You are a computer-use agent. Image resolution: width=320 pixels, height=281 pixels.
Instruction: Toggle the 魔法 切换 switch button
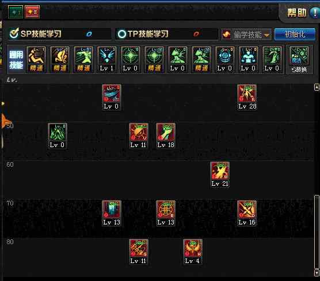point(299,59)
